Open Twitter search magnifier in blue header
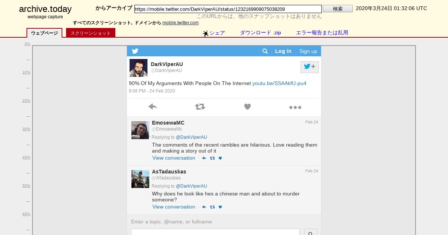448x235 pixels. pyautogui.click(x=265, y=51)
